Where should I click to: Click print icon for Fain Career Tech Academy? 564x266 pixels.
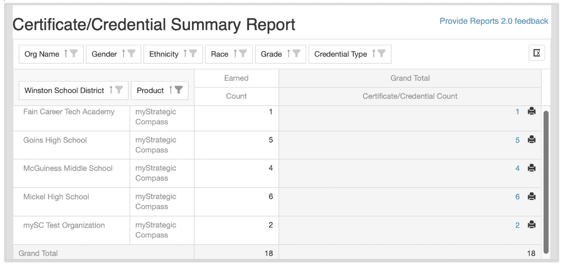pyautogui.click(x=531, y=112)
